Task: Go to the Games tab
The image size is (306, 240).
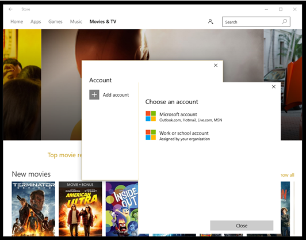Action: (55, 21)
